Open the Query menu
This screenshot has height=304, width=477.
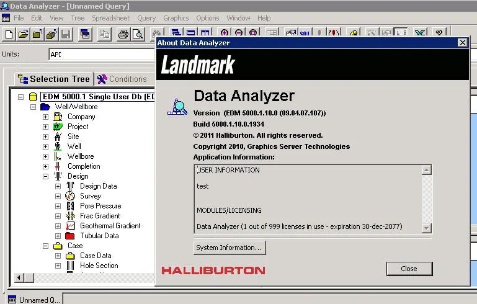(x=146, y=18)
